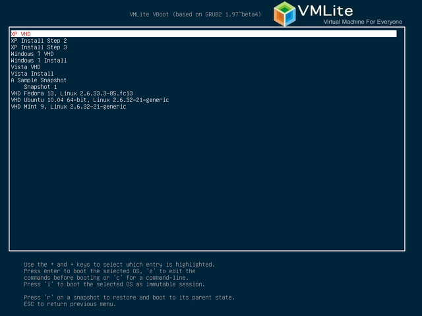
Task: Choose the XP Install Step 2 entry
Action: pos(39,41)
